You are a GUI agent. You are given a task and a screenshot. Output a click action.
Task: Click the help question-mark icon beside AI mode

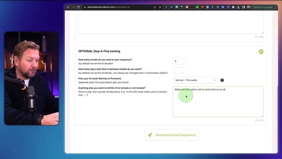(222, 80)
